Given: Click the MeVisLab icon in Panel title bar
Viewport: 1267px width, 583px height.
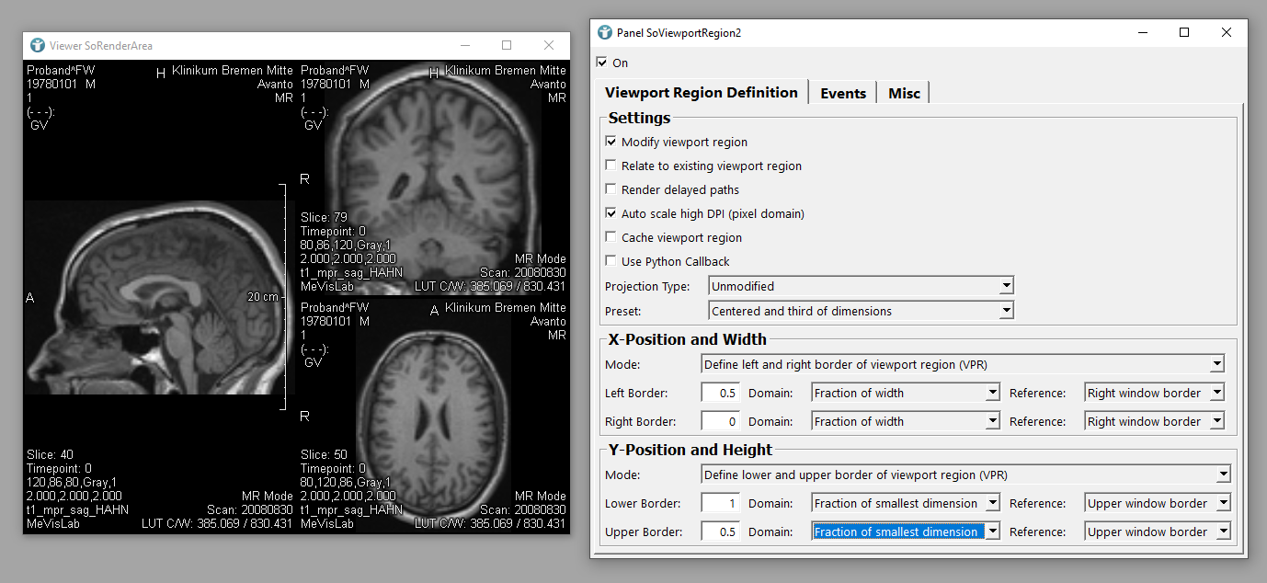Looking at the screenshot, I should 605,32.
